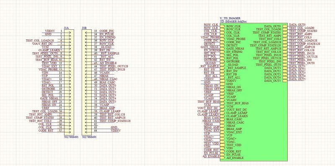Viewport: 335px width, 166px height.
Task: Click AD_ENABLE label at J1B pin 45
Action: [x=108, y=63]
